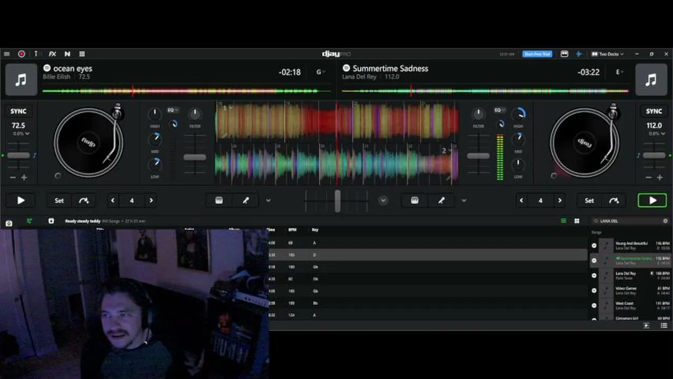Decrease loop length on right deck
This screenshot has height=379, width=673.
(x=521, y=201)
